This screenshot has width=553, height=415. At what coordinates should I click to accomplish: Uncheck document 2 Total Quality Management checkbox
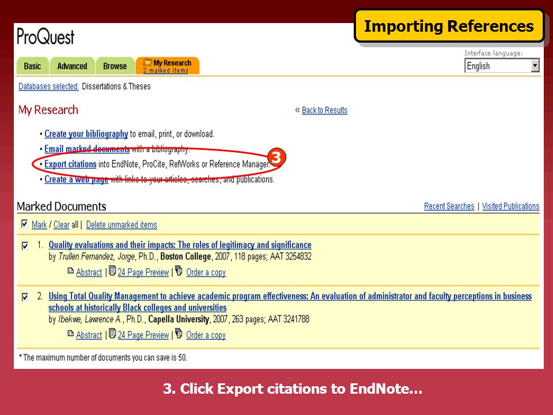[x=25, y=297]
